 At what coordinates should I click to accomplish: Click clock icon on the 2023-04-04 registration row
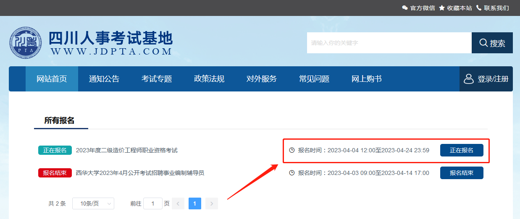[292, 150]
